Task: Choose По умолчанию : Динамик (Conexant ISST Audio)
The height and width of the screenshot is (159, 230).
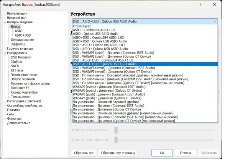Action: tap(145, 106)
